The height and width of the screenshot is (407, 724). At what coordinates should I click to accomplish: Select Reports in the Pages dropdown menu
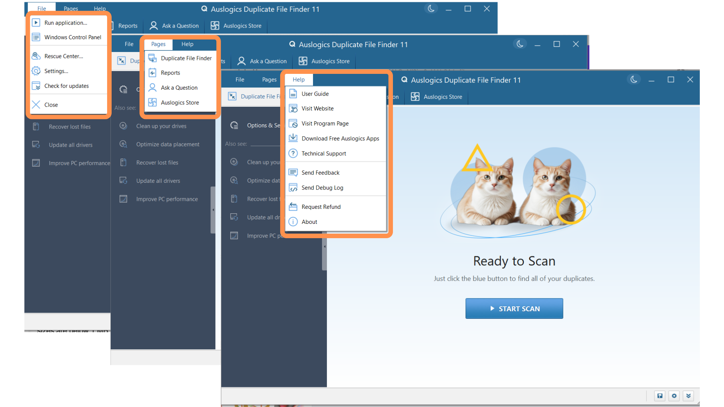point(170,73)
